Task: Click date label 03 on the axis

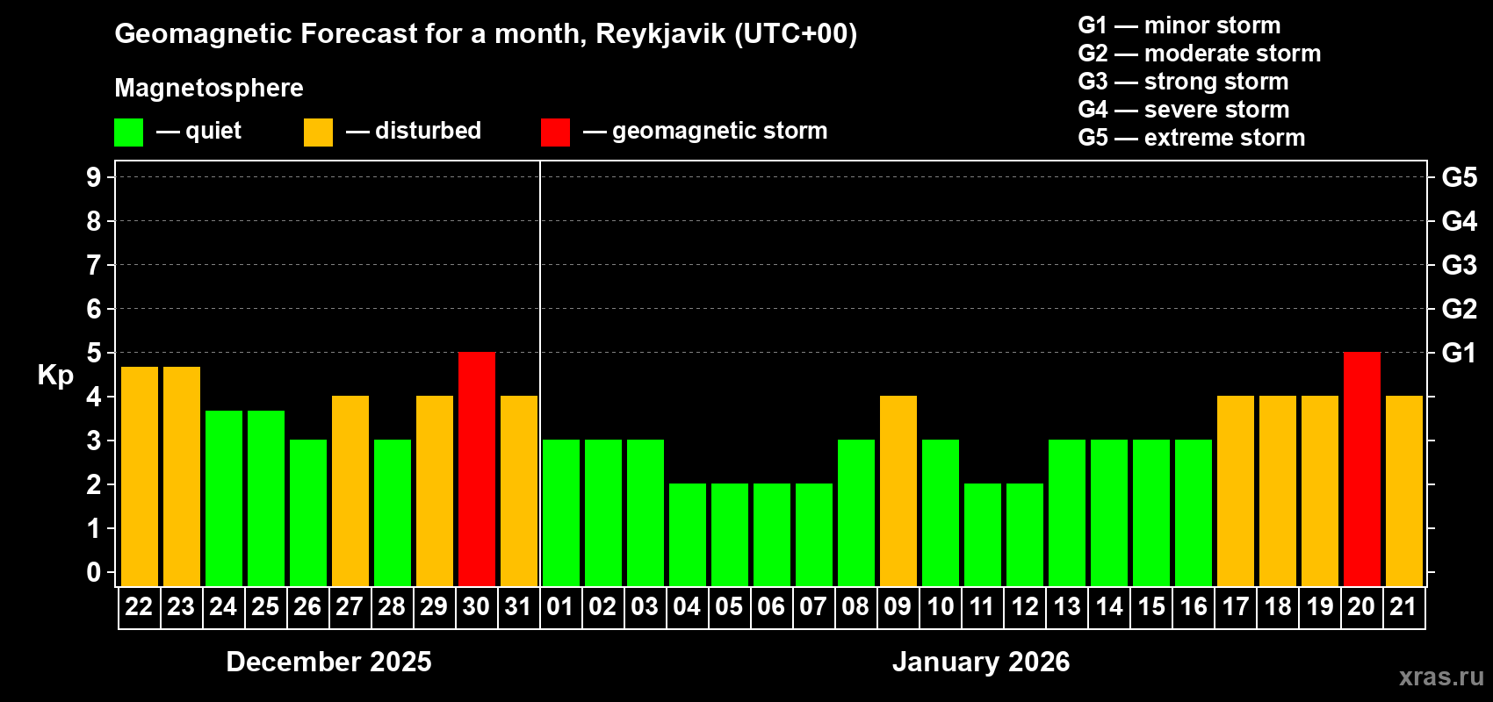Action: [645, 607]
